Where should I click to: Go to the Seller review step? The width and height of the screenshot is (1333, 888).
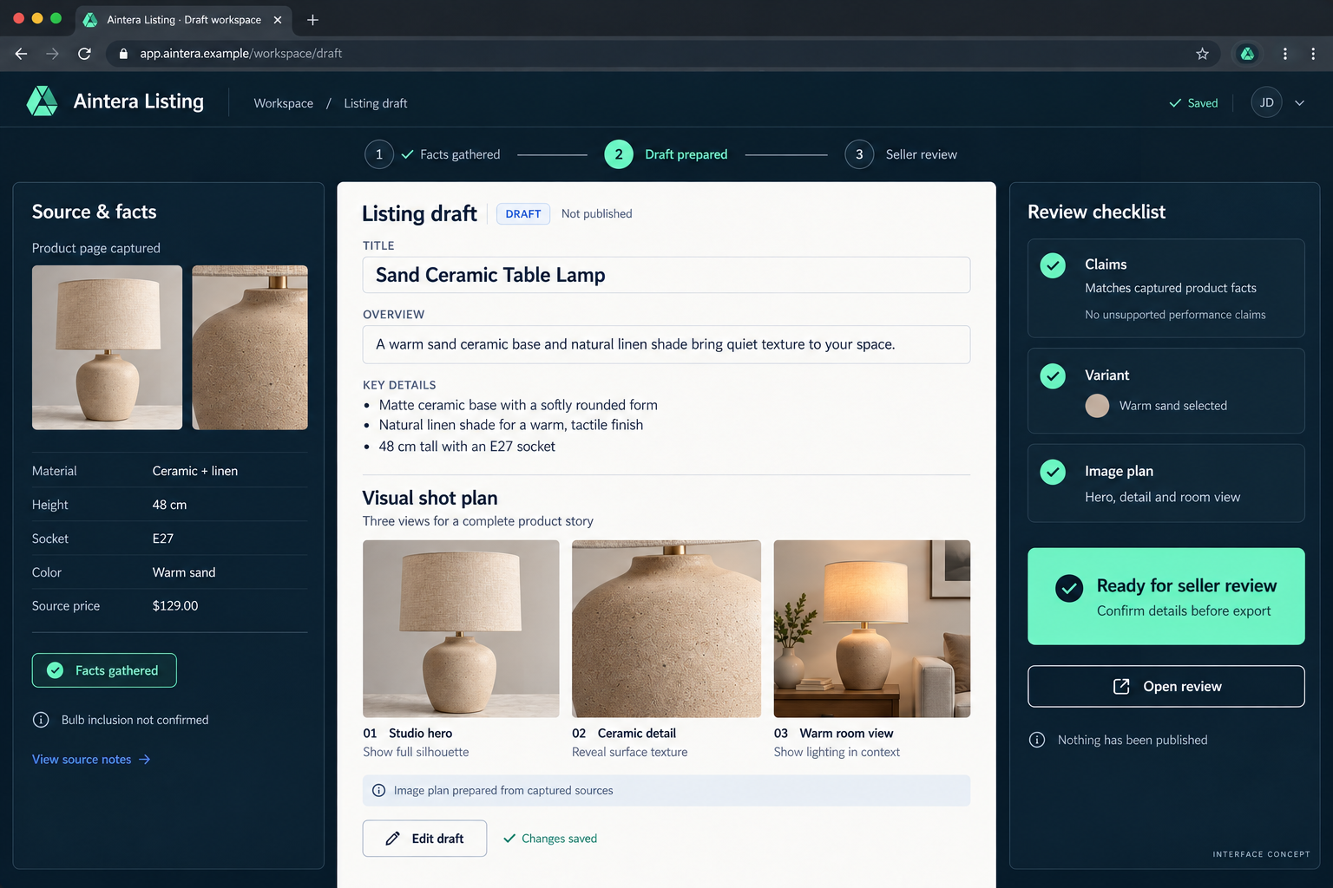[901, 154]
